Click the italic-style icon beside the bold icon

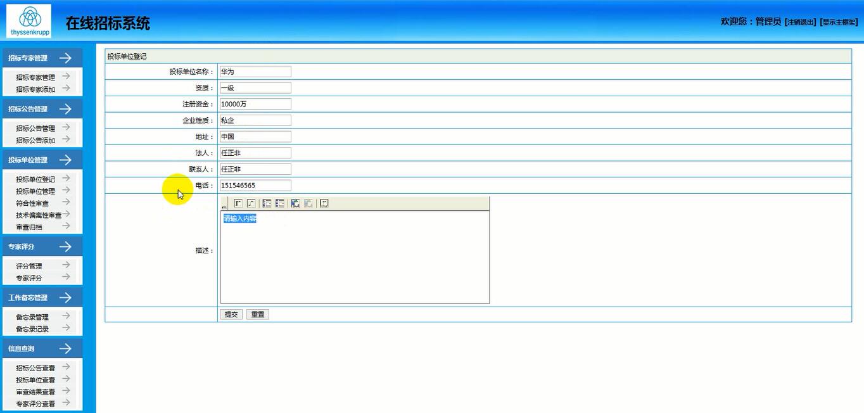[251, 203]
